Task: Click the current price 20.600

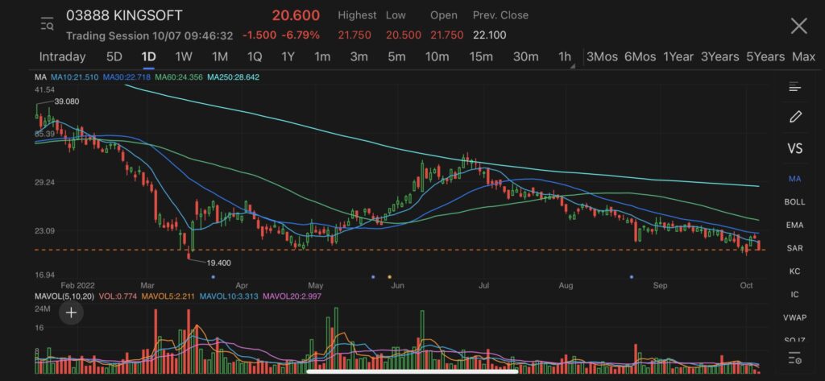Action: [296, 15]
